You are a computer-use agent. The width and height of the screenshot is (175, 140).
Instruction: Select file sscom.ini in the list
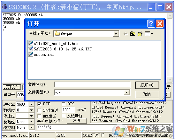(44, 55)
